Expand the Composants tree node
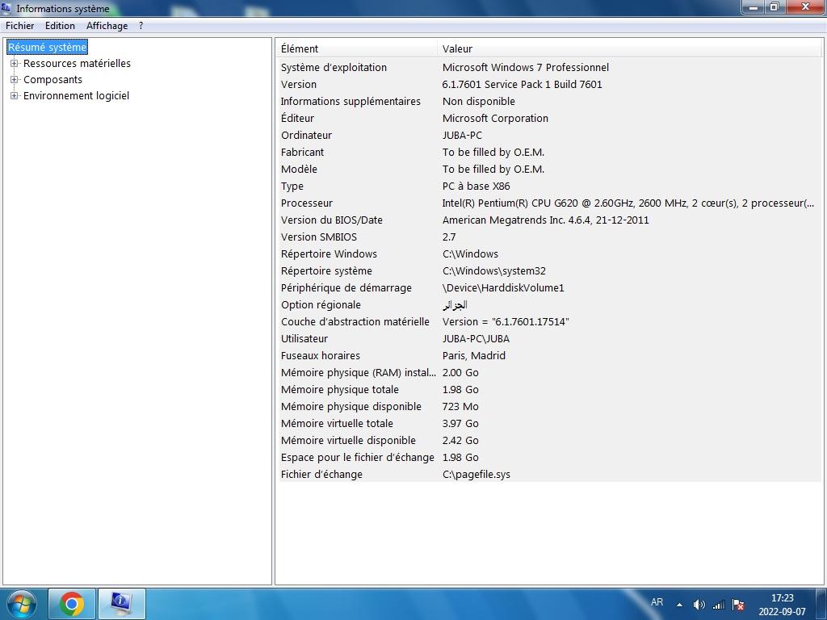The image size is (827, 620). point(15,80)
